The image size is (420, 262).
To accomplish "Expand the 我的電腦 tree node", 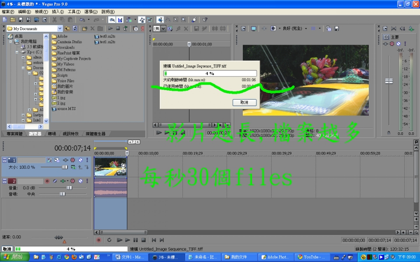I will 10,41.
